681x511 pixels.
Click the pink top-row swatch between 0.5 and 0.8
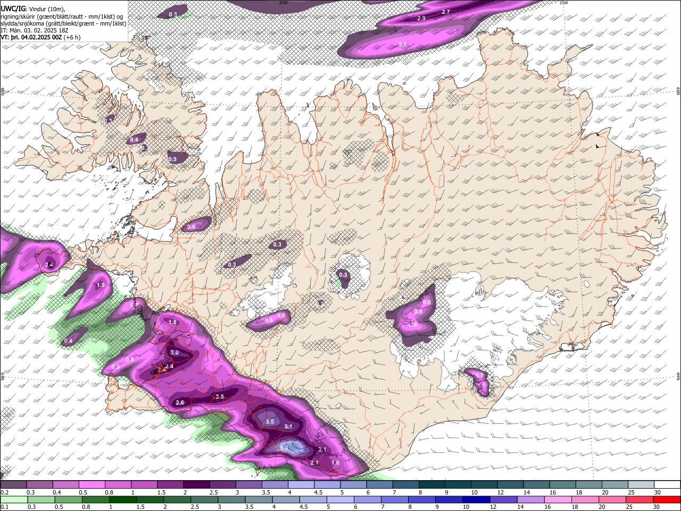[x=91, y=485]
